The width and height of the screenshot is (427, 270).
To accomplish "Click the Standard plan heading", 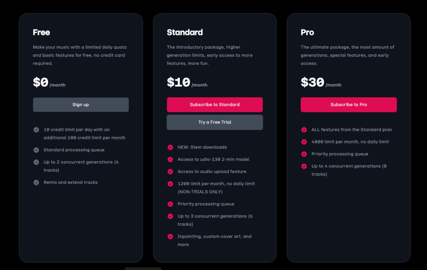I will click(185, 32).
